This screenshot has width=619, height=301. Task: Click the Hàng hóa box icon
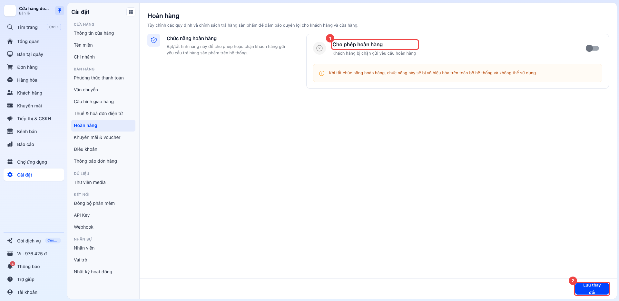click(10, 80)
